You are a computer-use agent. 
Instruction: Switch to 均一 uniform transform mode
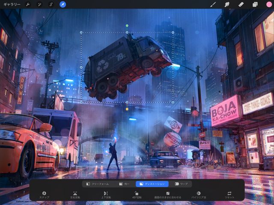(124, 184)
